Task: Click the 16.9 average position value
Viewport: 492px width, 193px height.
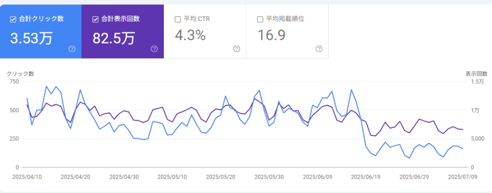Action: (272, 35)
